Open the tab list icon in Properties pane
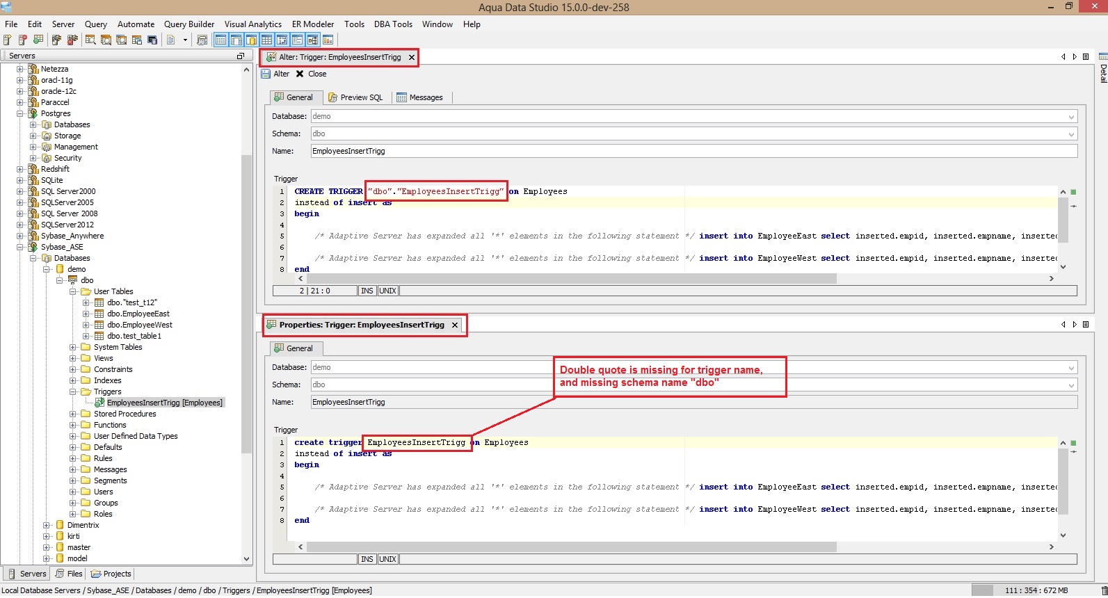 click(1085, 325)
